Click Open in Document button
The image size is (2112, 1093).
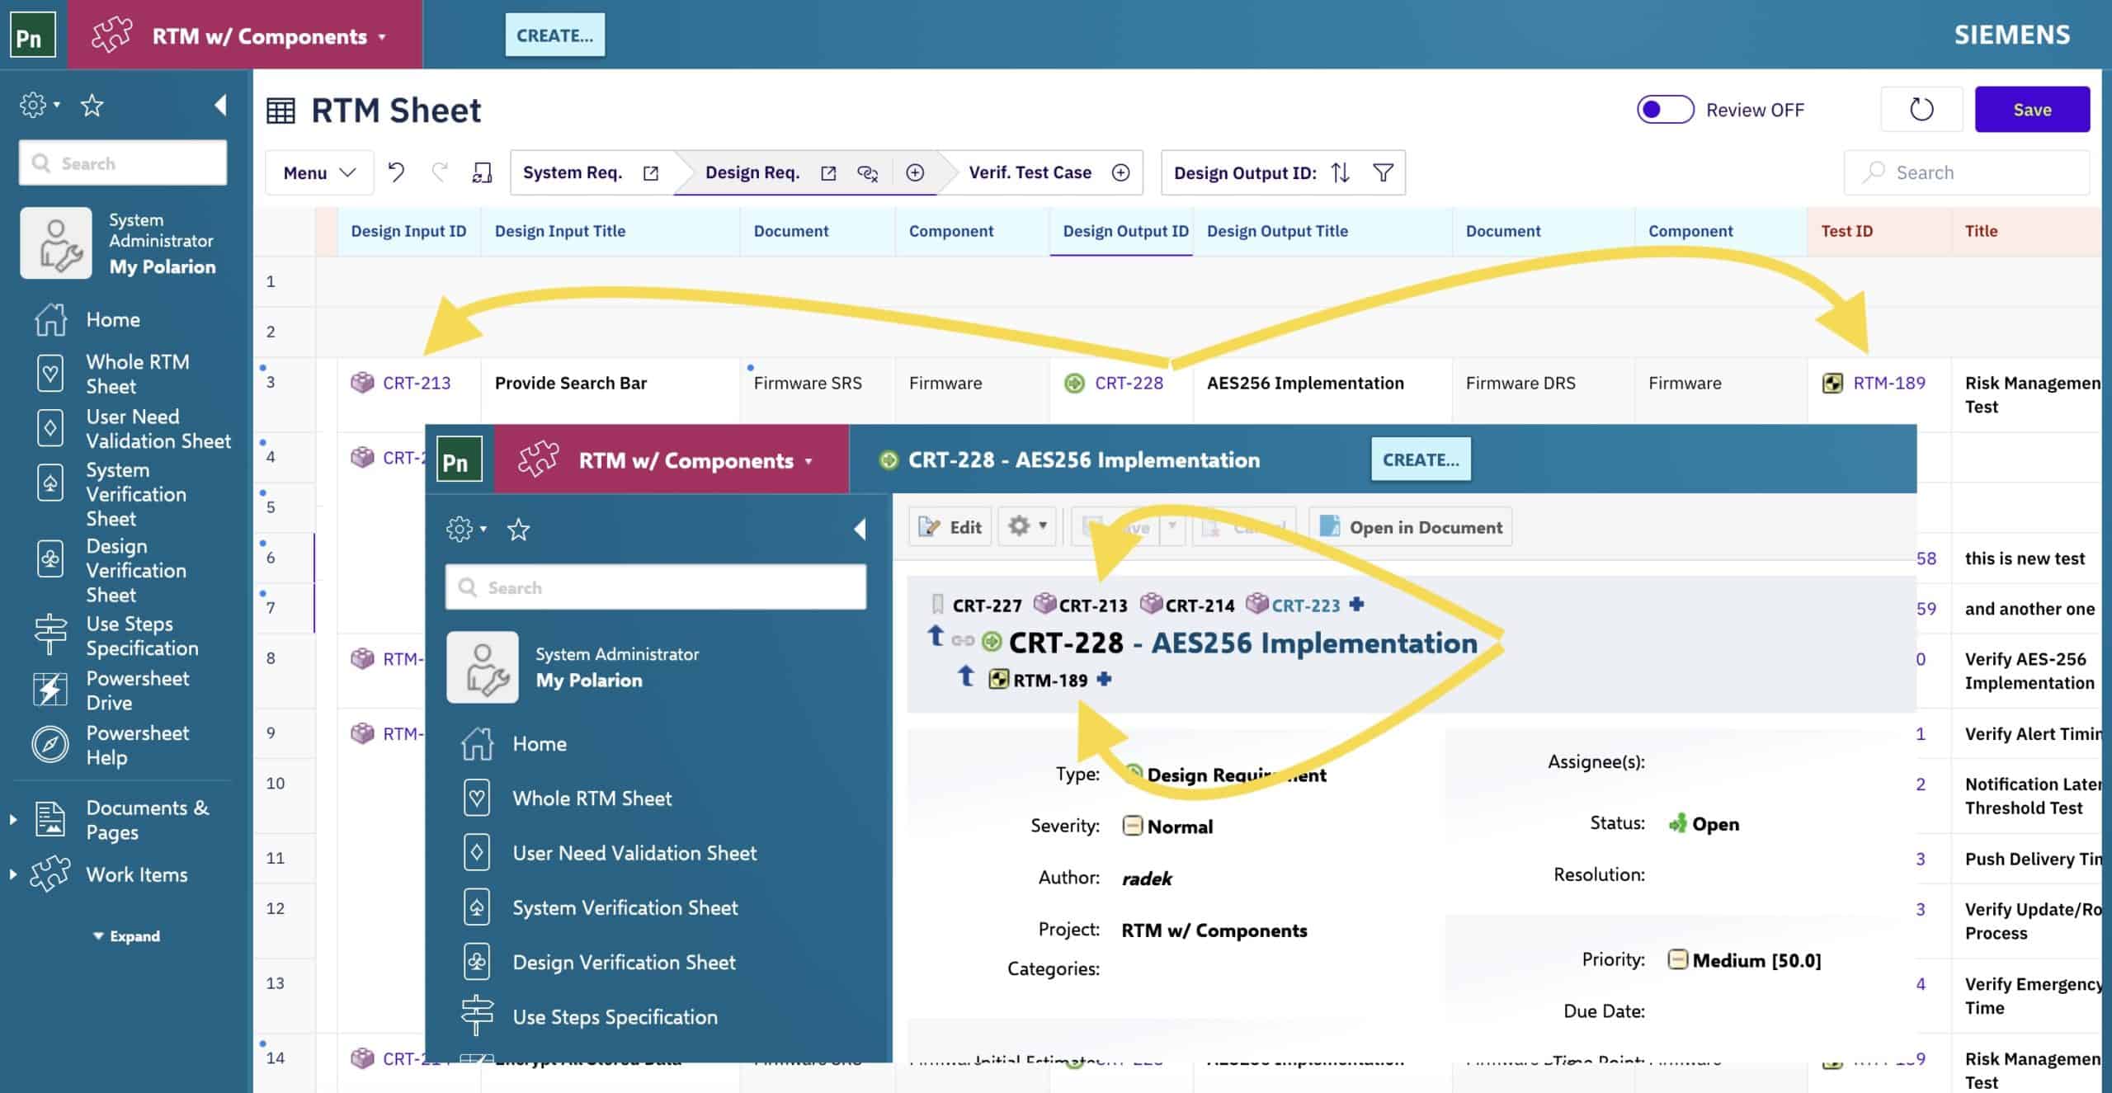coord(1411,527)
